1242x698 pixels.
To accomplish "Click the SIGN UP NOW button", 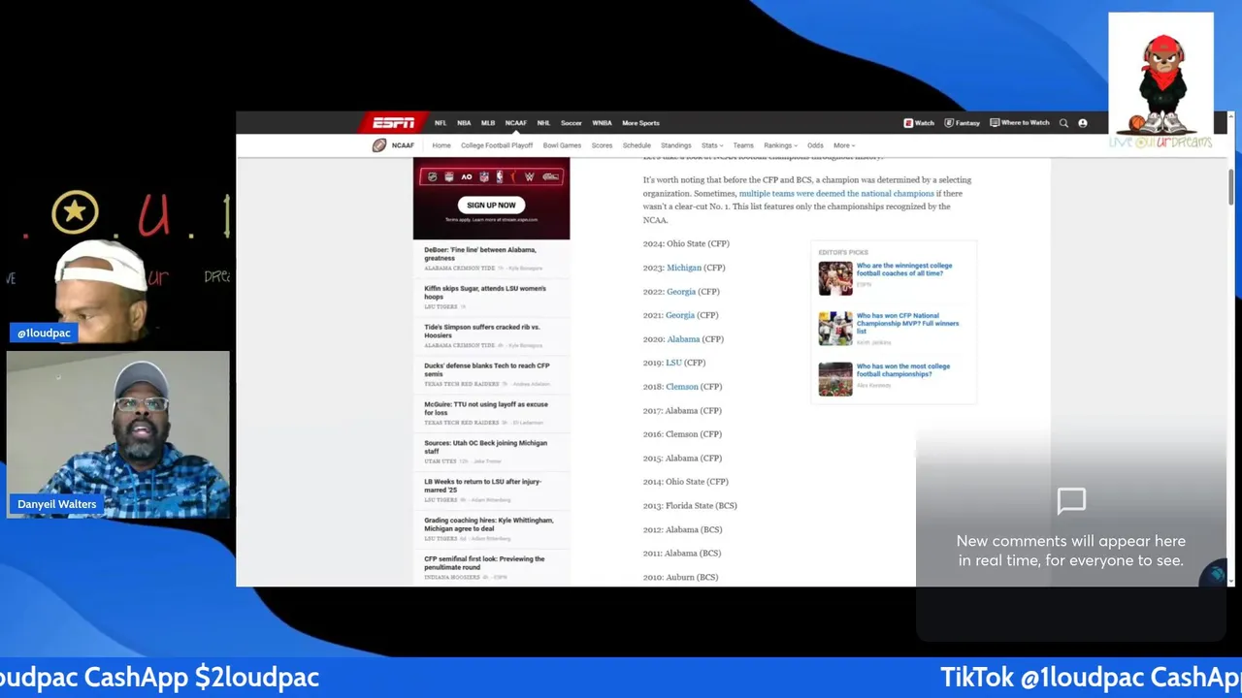I will click(x=491, y=205).
